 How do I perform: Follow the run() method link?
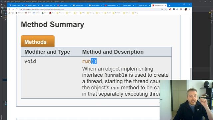(x=87, y=61)
